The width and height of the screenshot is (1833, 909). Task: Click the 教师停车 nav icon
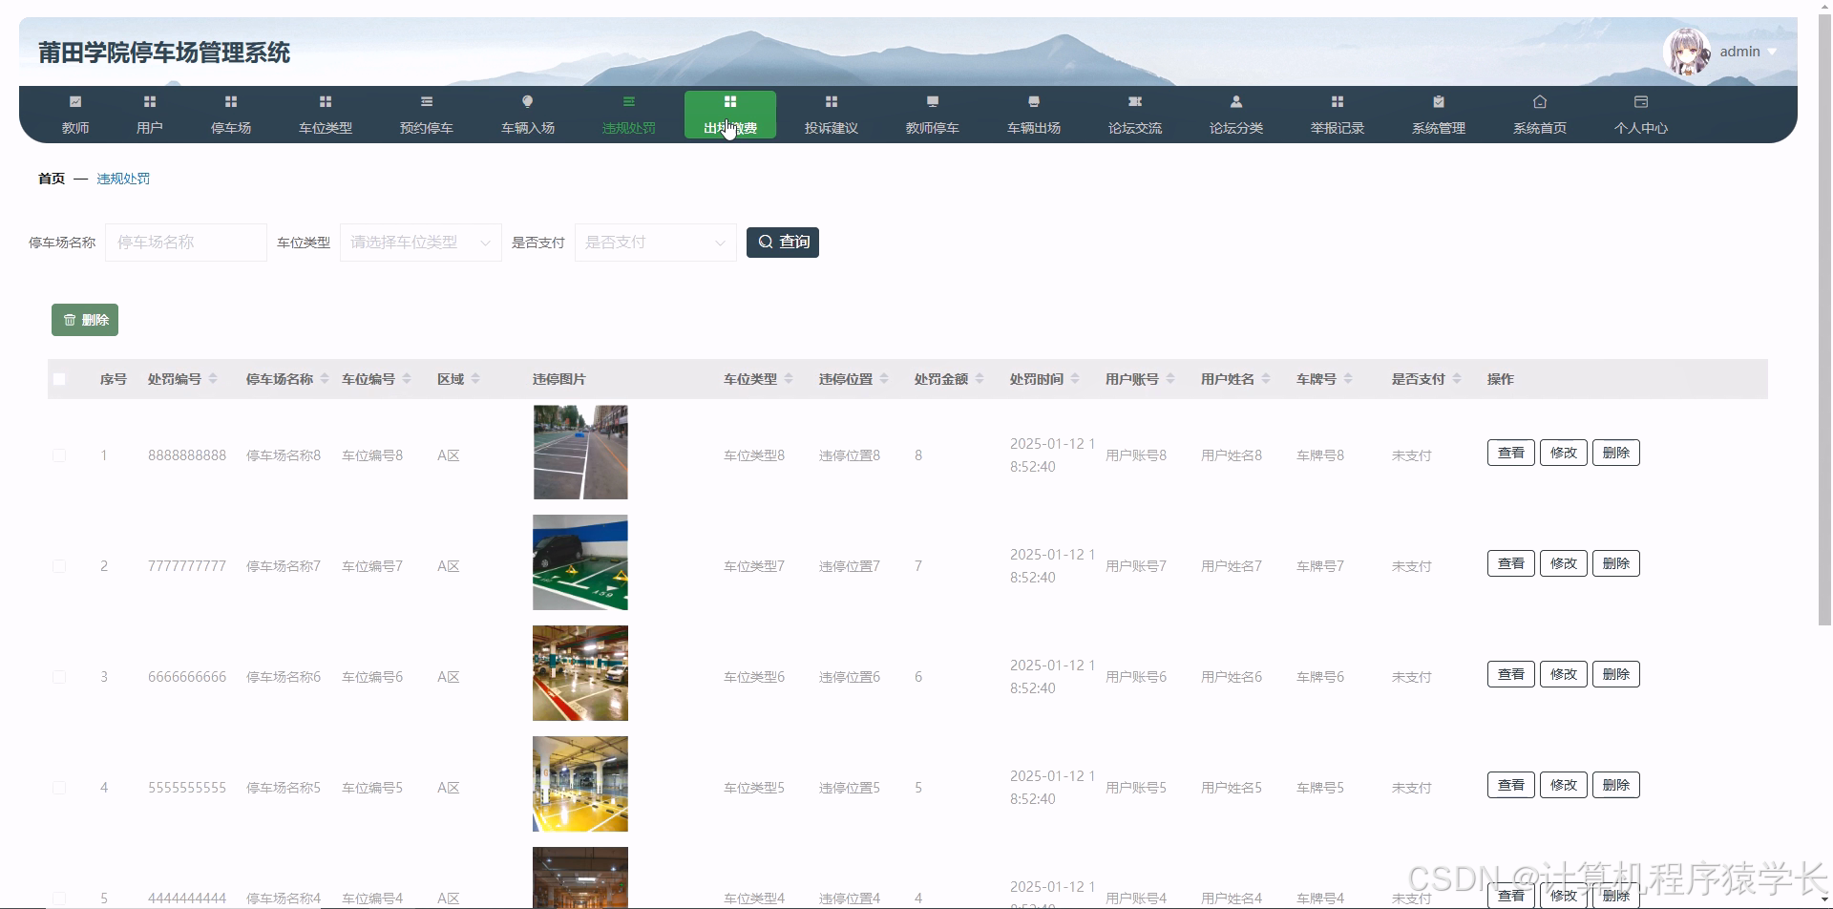coord(933,101)
